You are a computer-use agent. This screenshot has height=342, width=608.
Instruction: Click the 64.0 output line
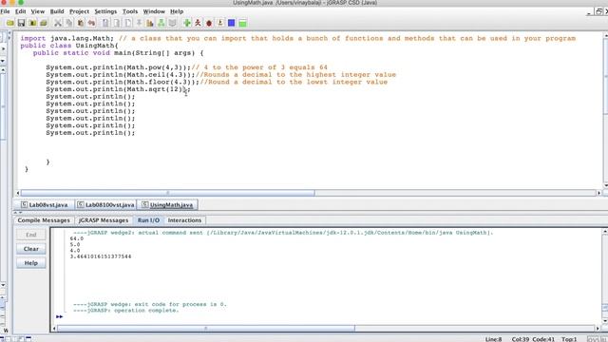tap(77, 238)
